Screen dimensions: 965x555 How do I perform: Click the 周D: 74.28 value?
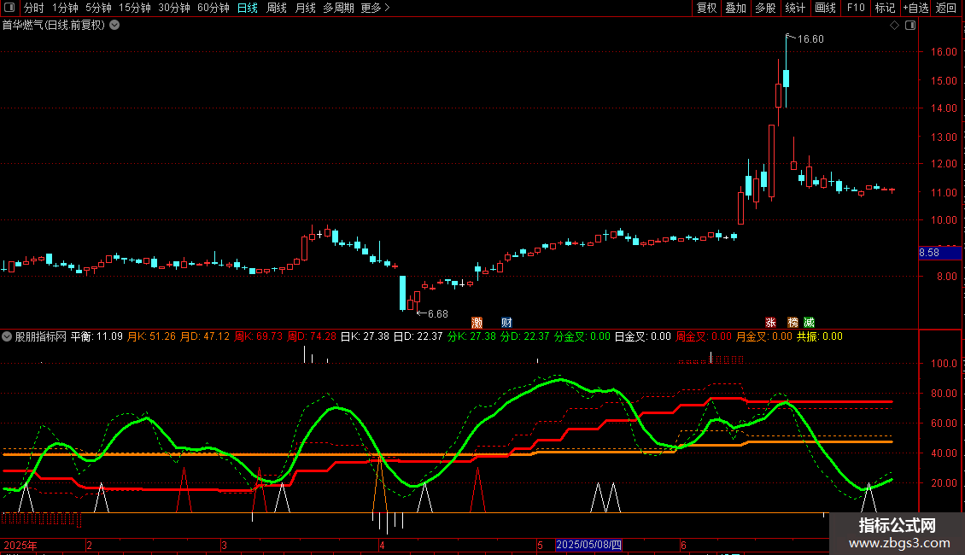pos(312,336)
